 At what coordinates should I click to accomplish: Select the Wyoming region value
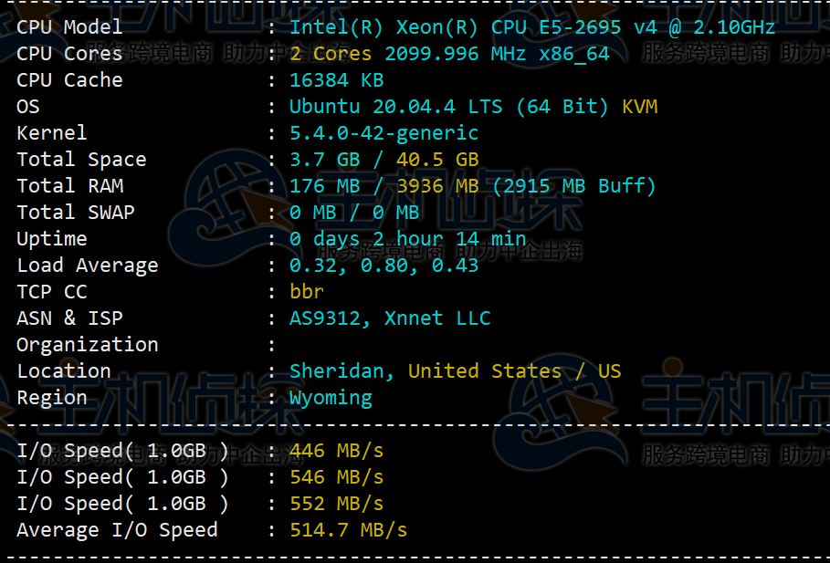coord(331,398)
